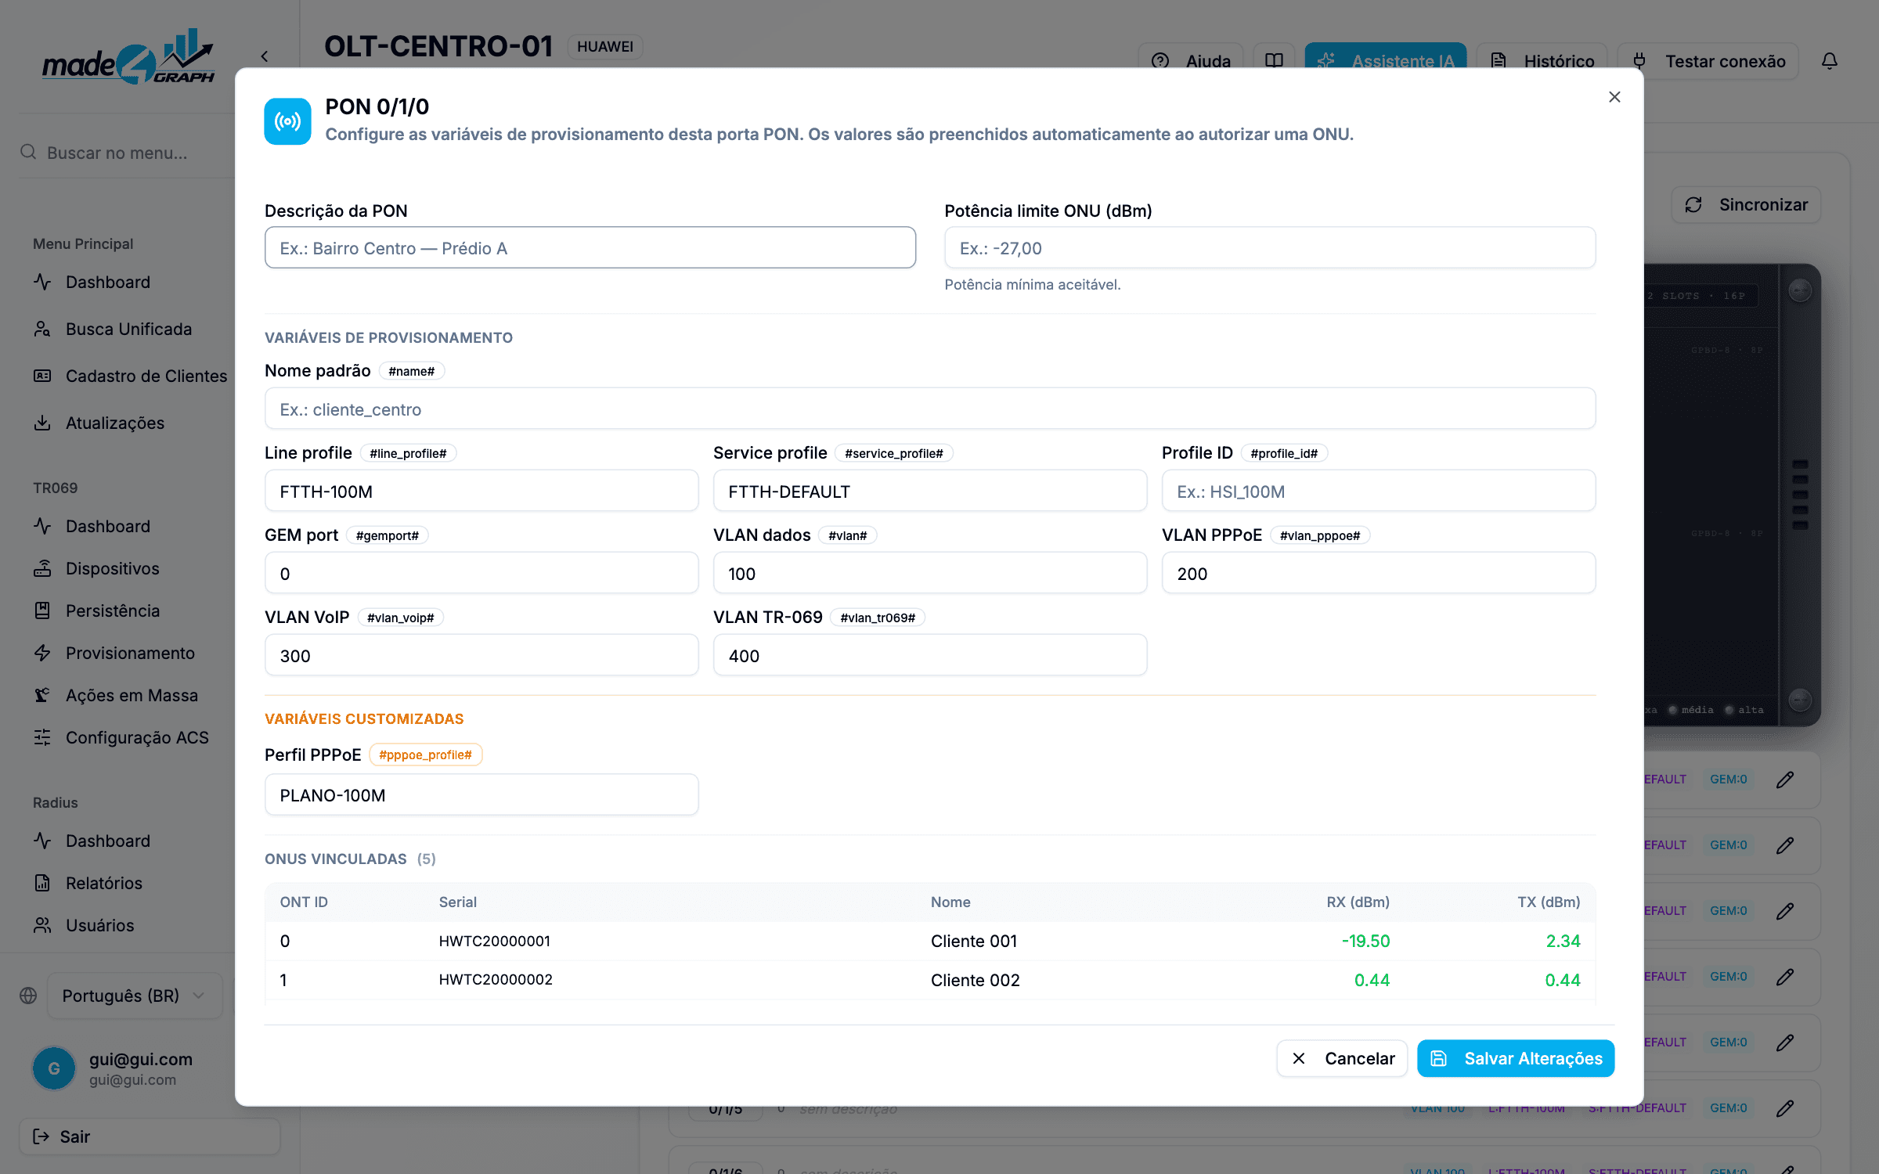
Task: Click the Cancelar button
Action: [1342, 1058]
